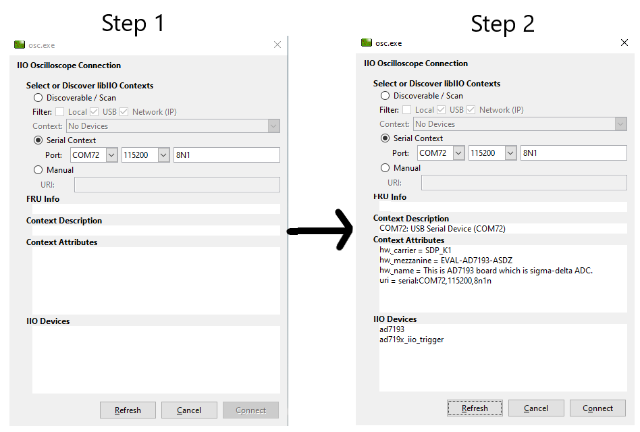Toggle the Local filter checkbox in Step 1
The width and height of the screenshot is (640, 432).
[x=59, y=111]
